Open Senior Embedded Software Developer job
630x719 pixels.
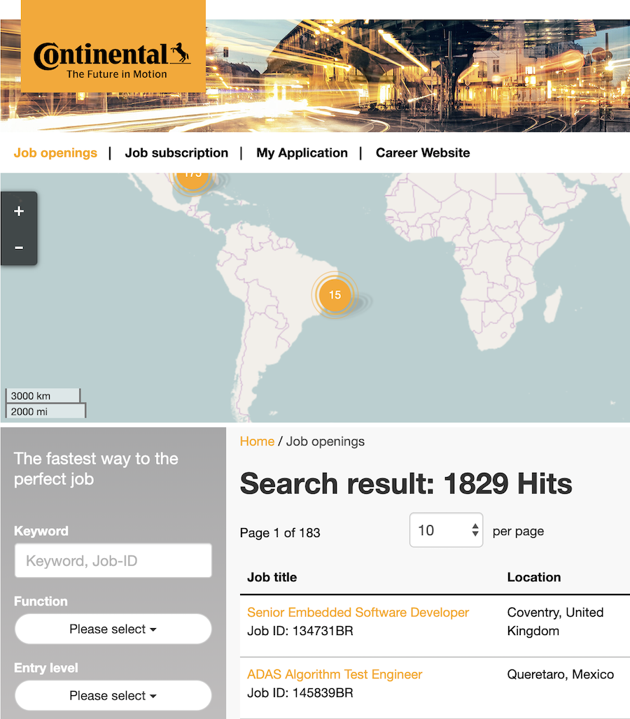[x=358, y=612]
